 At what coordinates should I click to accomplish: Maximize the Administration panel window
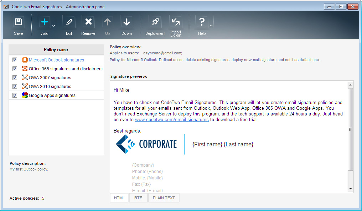pyautogui.click(x=341, y=7)
